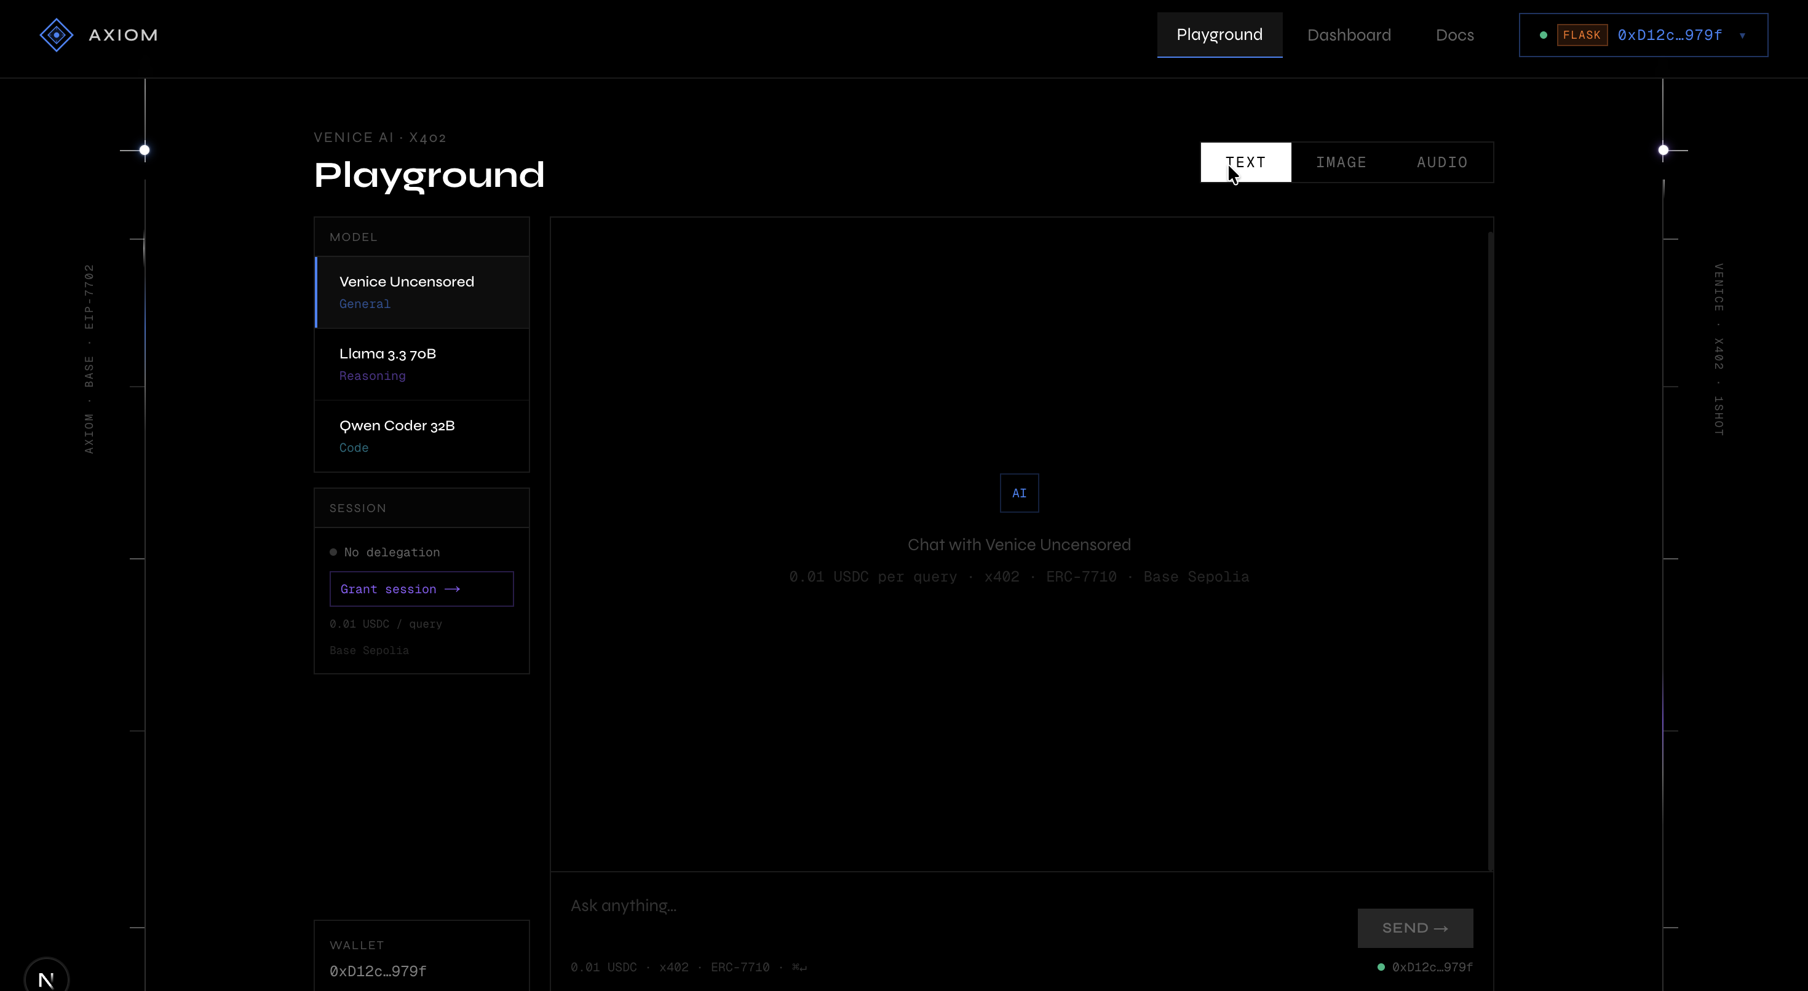
Task: Switch to AUDIO mode
Action: (x=1442, y=162)
